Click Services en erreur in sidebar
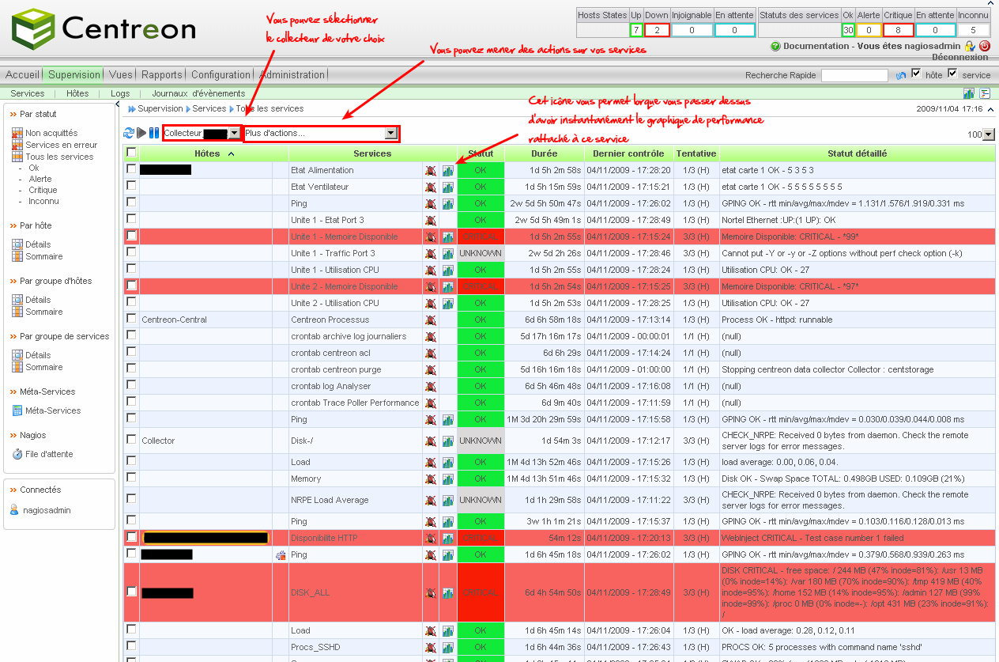999x662 pixels. [61, 145]
